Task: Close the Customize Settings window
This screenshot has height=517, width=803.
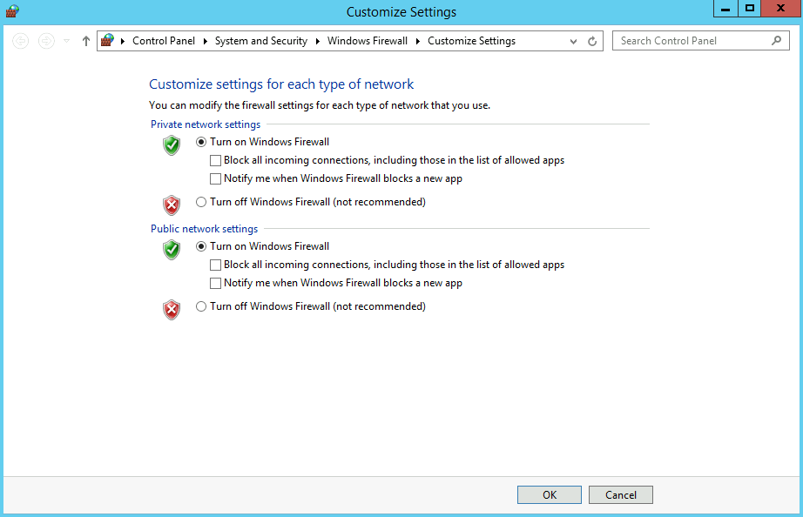Action: coord(781,8)
